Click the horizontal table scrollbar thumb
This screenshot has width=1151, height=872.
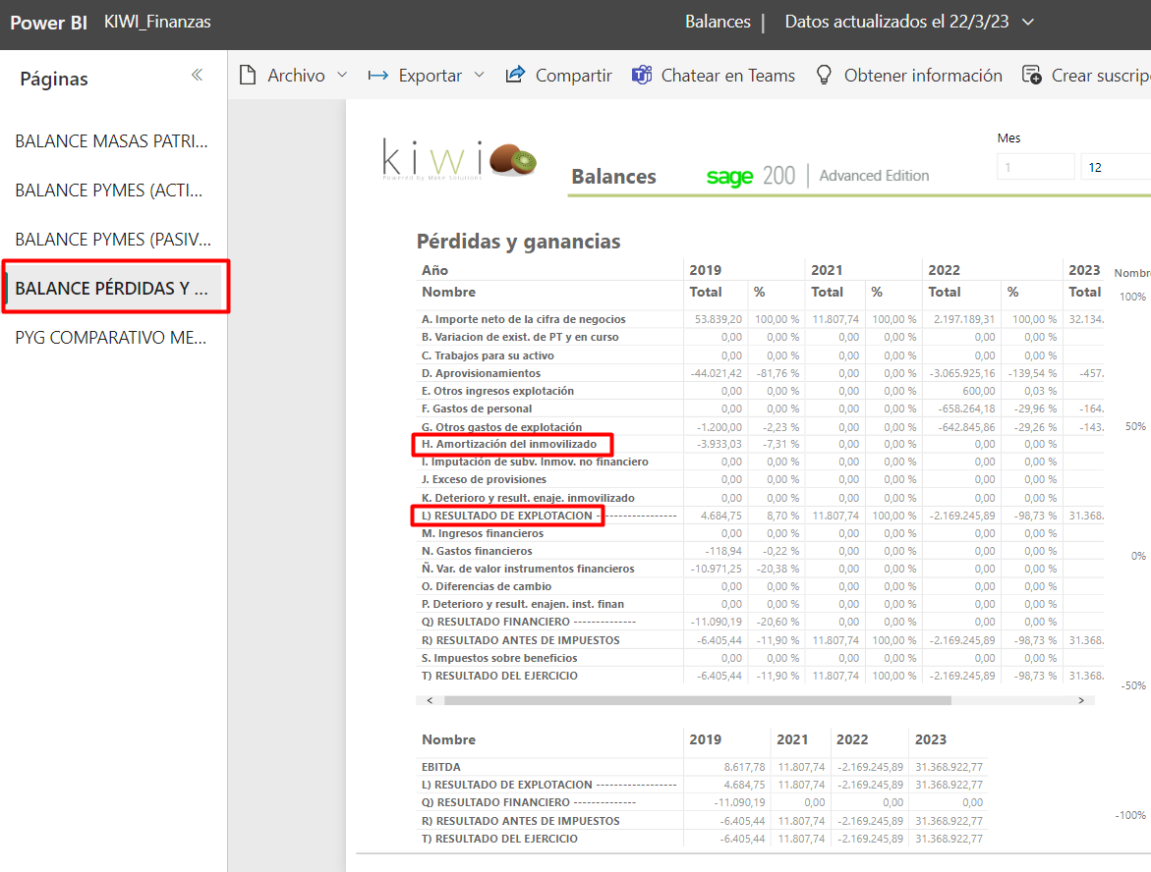[x=697, y=700]
